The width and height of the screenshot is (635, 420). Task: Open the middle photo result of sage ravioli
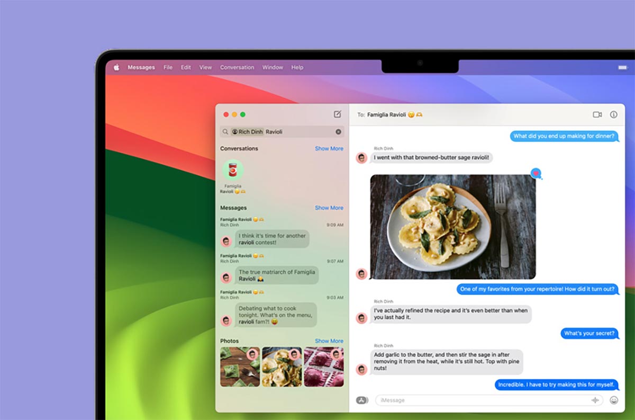pyautogui.click(x=282, y=367)
